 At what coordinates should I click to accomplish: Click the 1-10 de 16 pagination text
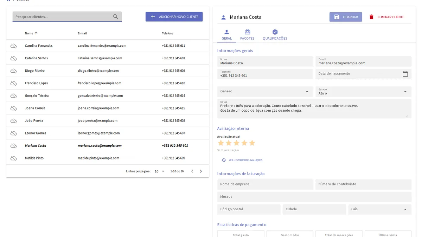pyautogui.click(x=177, y=171)
